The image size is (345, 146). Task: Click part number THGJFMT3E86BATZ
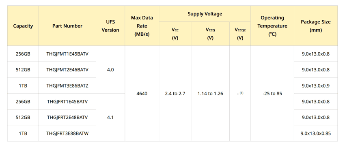click(x=67, y=86)
